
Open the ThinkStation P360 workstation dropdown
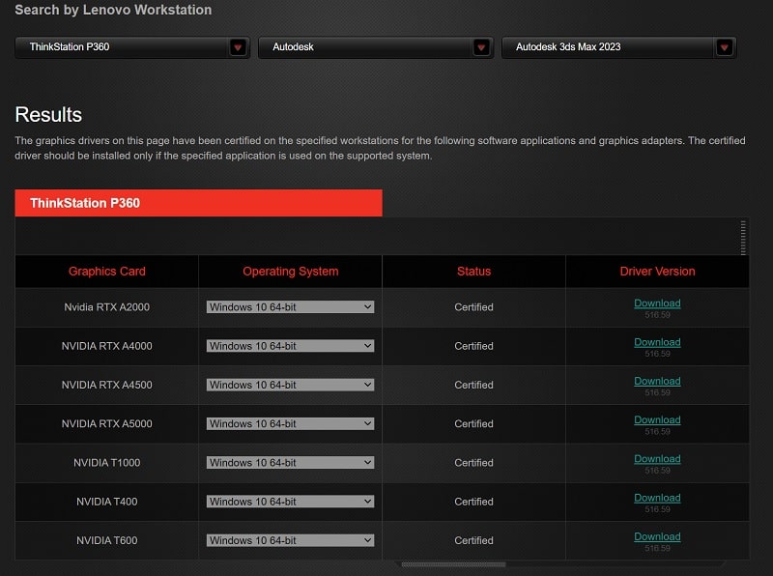click(x=132, y=47)
